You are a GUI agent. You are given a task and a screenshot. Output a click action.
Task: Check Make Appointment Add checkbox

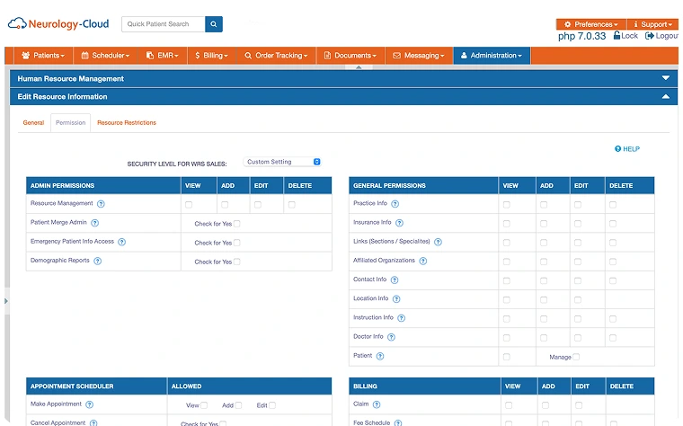238,405
